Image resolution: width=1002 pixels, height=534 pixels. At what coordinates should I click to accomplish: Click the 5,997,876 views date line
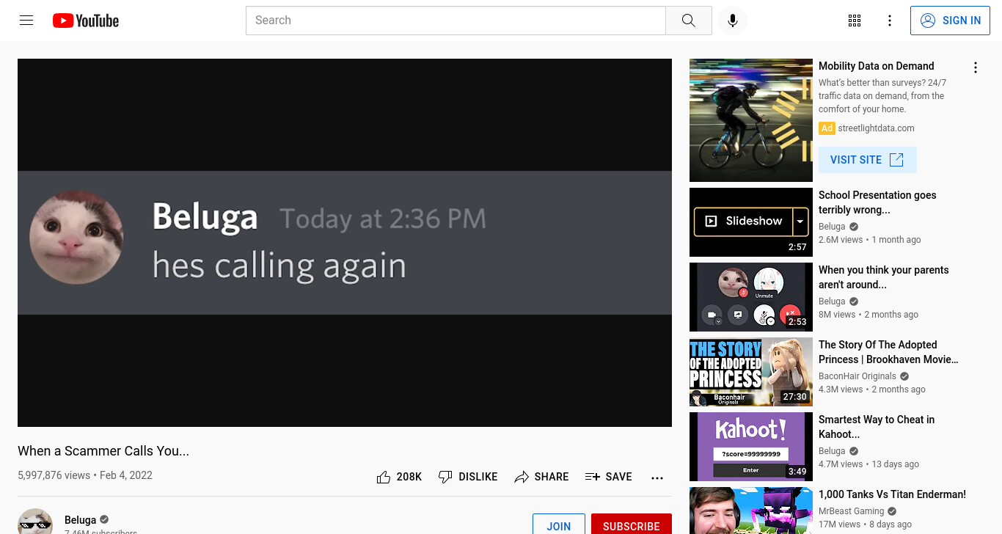tap(85, 475)
